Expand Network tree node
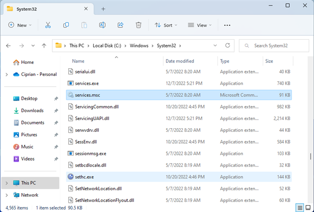Image resolution: width=314 pixels, height=212 pixels. tap(7, 195)
